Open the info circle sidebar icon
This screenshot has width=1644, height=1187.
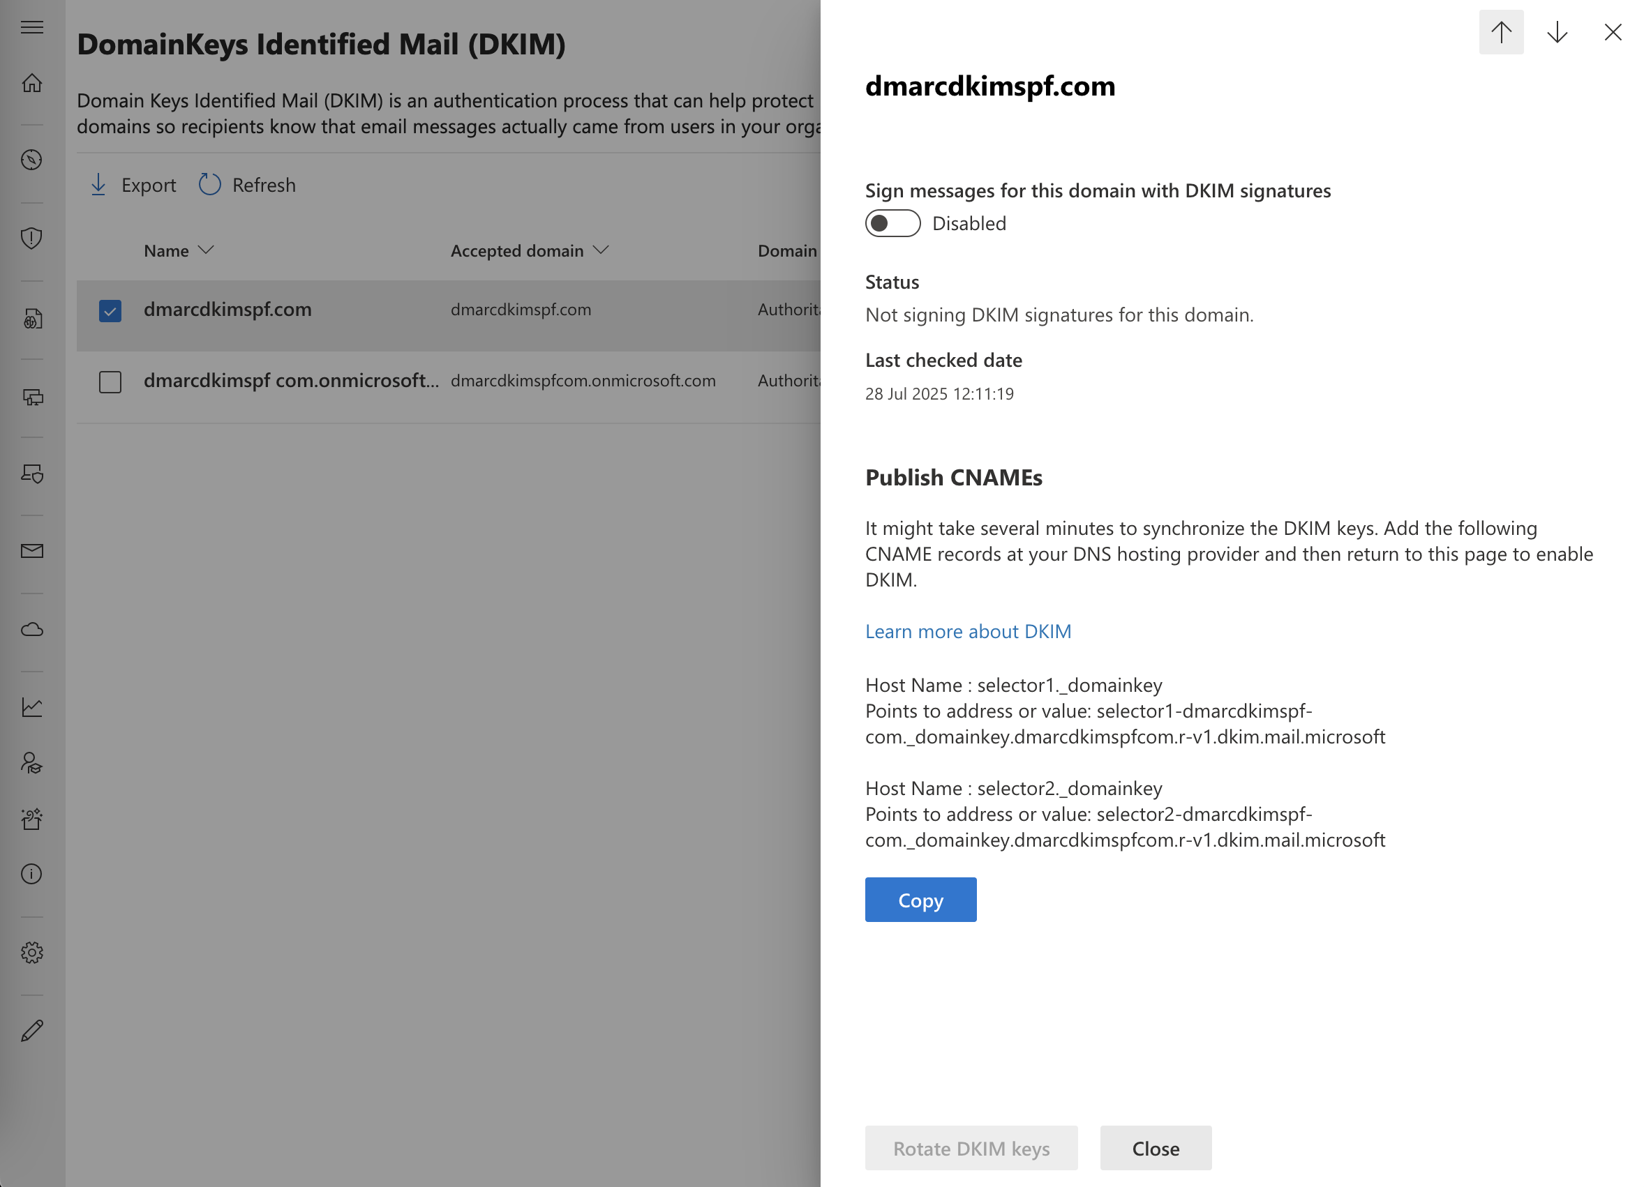click(32, 874)
